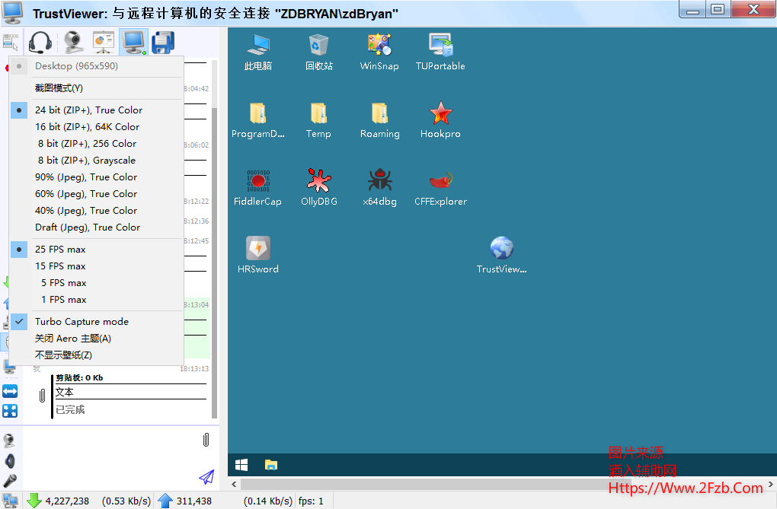Click left arrow of horizontal scrollbar
This screenshot has height=509, width=777.
click(x=234, y=484)
